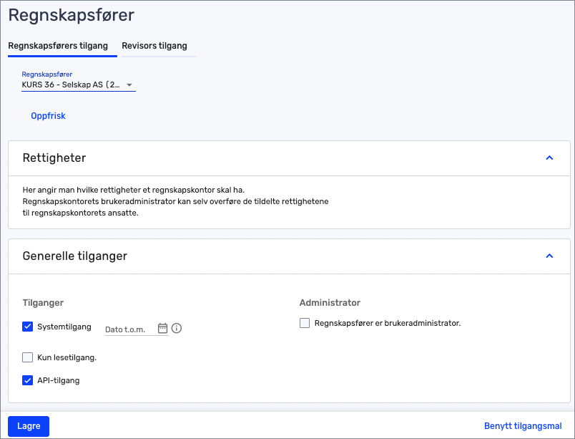Click the Oppfrisk button
Viewport: 575px width, 439px height.
click(48, 116)
